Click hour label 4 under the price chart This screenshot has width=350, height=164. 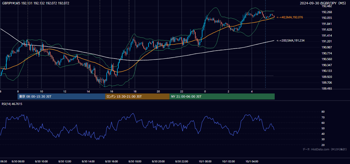(252, 91)
